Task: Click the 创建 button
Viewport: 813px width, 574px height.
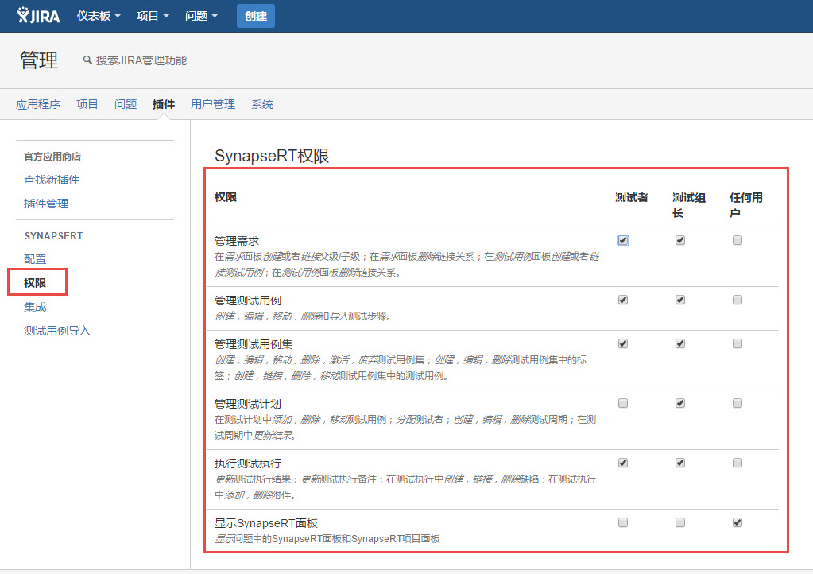Action: tap(256, 16)
